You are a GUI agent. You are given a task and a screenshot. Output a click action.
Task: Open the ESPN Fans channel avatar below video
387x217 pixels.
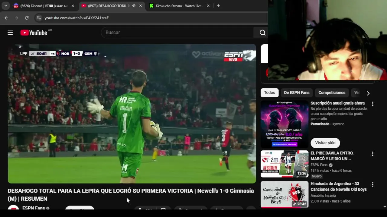[x=13, y=208]
